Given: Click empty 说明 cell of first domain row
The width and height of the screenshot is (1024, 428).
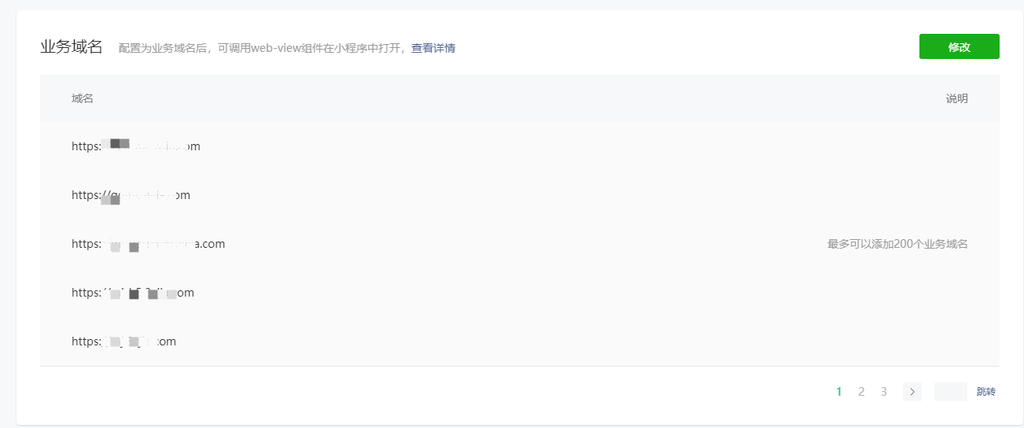Looking at the screenshot, I should (897, 146).
